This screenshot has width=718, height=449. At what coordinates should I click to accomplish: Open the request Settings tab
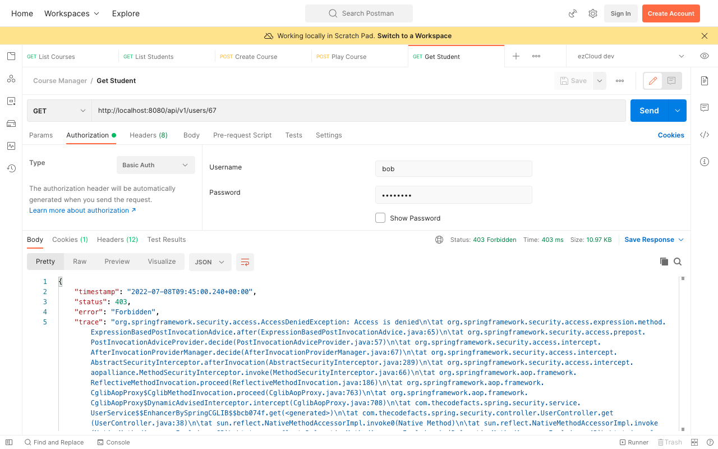(x=329, y=135)
